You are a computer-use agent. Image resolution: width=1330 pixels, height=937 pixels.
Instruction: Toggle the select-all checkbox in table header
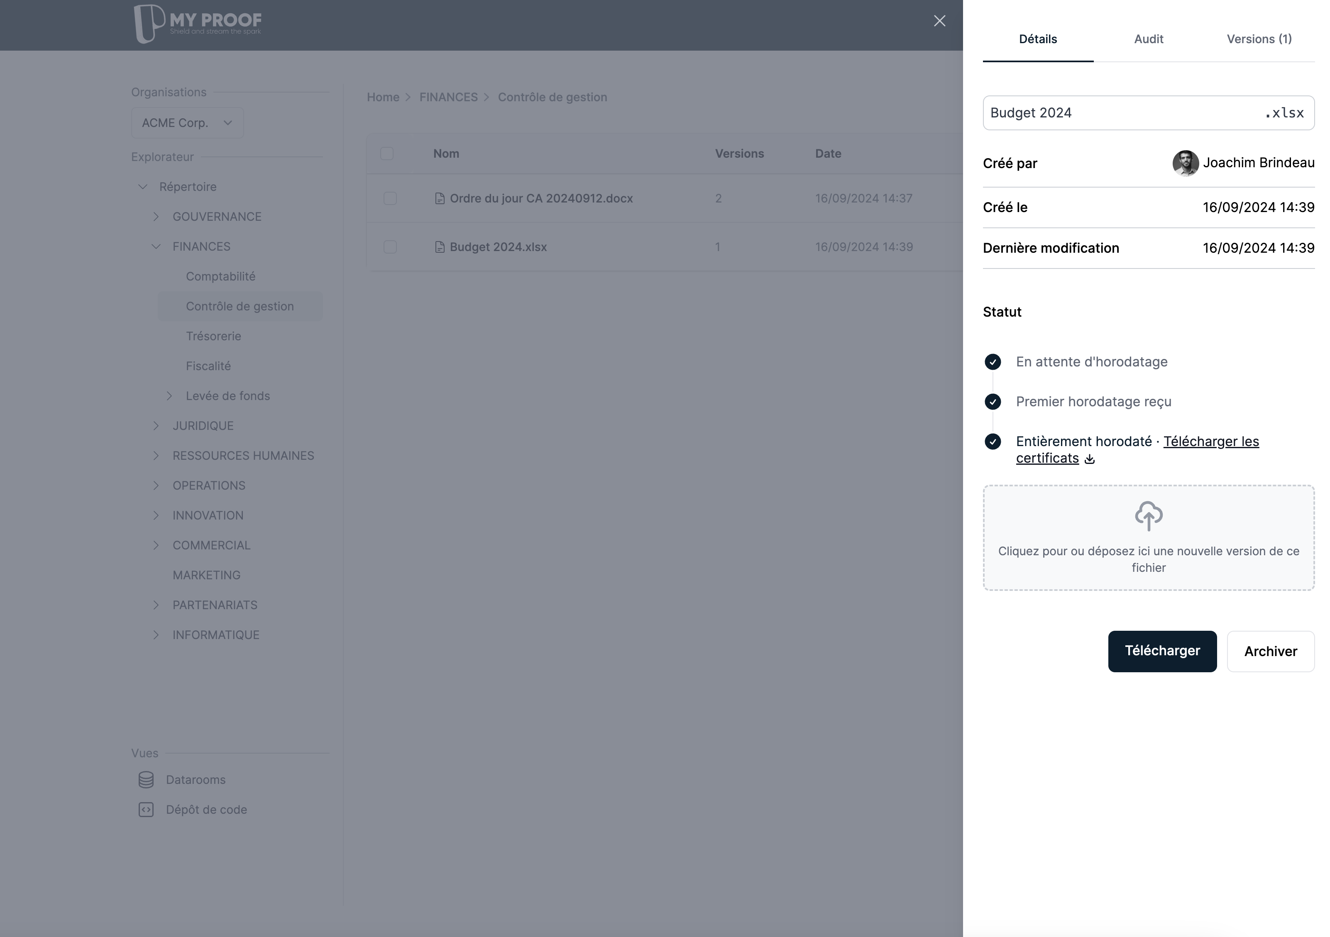[386, 153]
